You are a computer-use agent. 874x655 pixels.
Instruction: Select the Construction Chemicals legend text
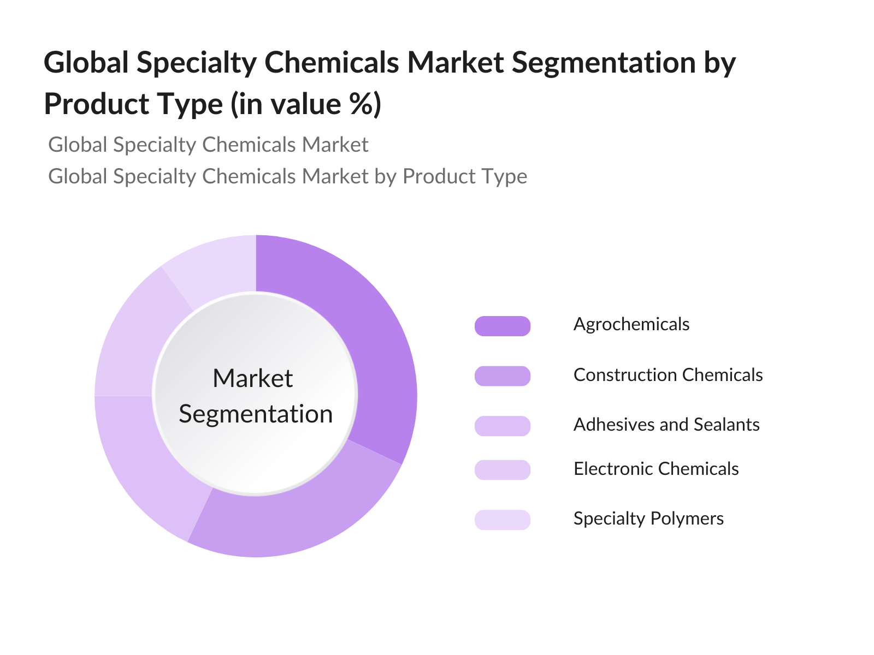pyautogui.click(x=668, y=375)
